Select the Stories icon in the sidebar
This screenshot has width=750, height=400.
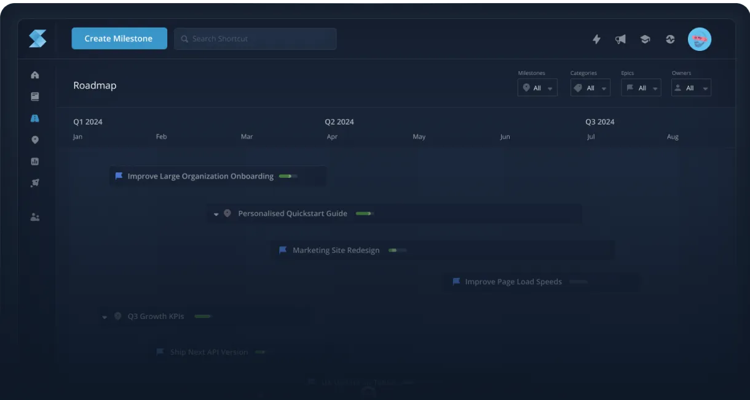click(35, 96)
